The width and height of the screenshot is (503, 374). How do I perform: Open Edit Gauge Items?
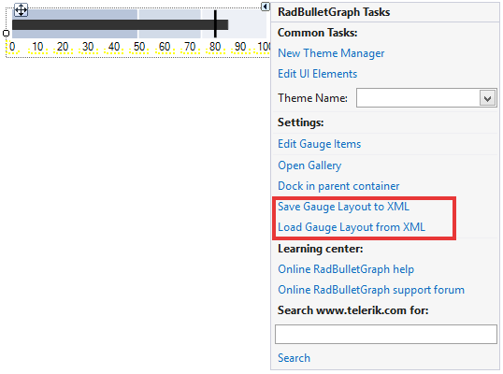[x=319, y=144]
